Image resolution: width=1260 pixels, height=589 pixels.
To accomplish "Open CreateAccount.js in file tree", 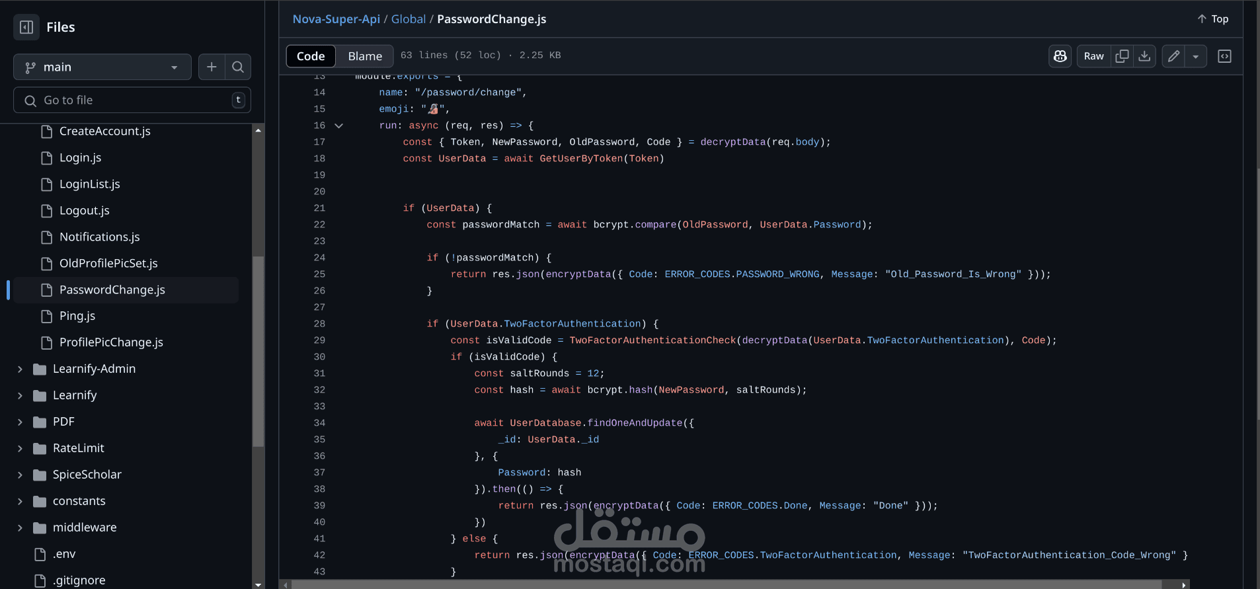I will pos(105,131).
